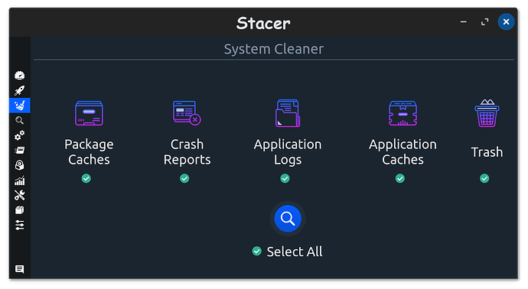Image resolution: width=528 pixels, height=289 pixels.
Task: Open APT Repository Manager box sidebar icon
Action: (20, 210)
